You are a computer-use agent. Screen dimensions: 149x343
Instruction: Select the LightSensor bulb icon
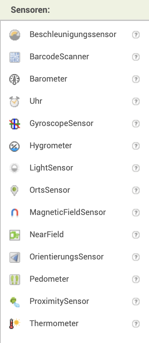[x=14, y=168]
